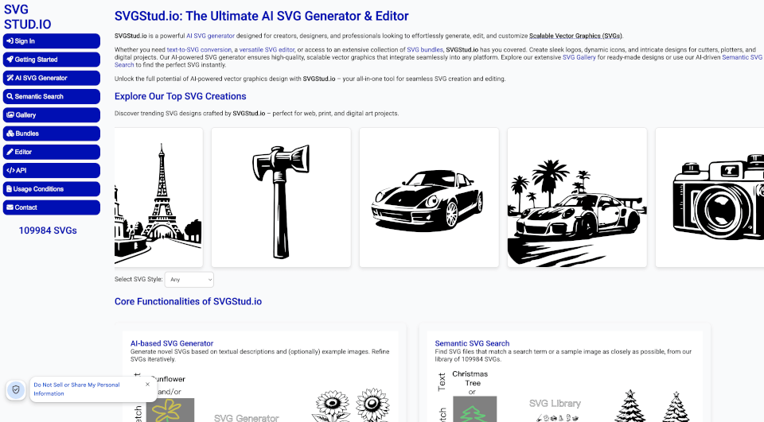Viewport: 764px width, 422px height.
Task: Open Usage Conditions sidebar button
Action: point(52,189)
